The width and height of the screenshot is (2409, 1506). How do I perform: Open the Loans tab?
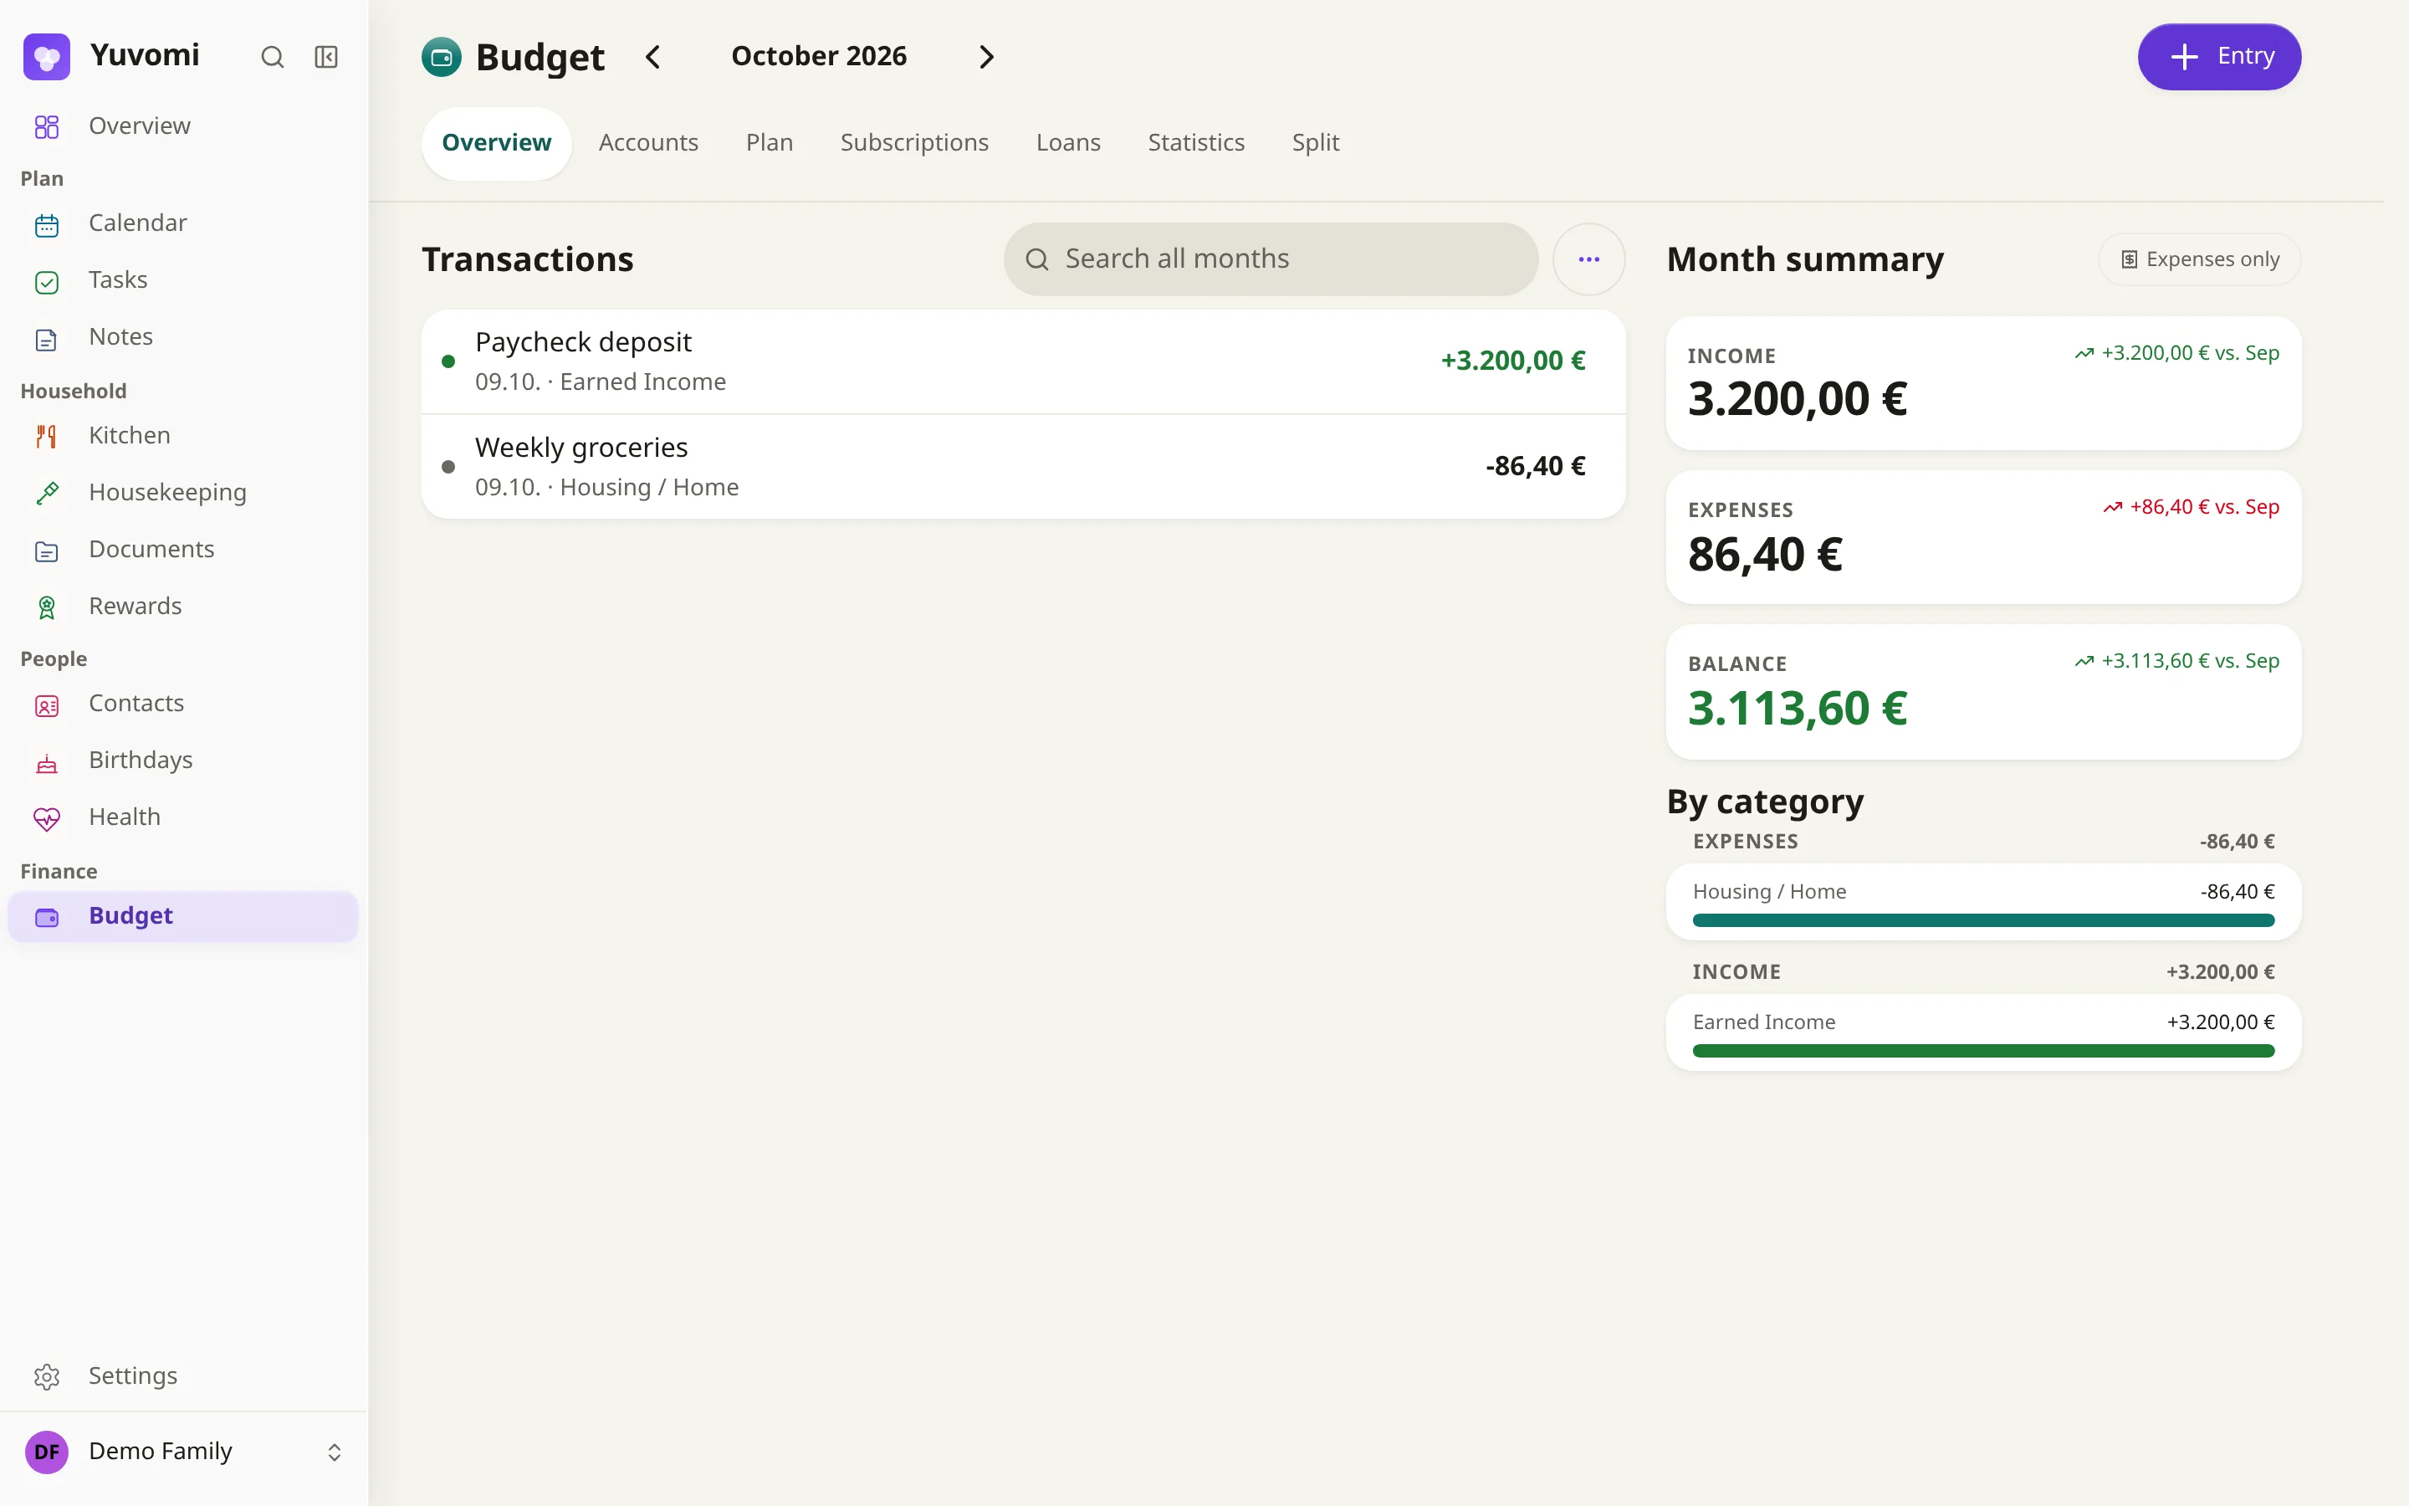pyautogui.click(x=1068, y=142)
